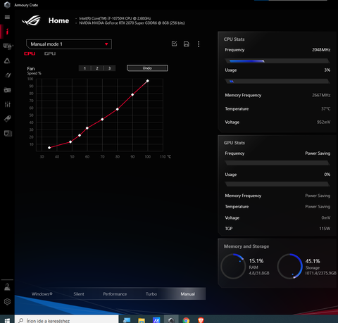The image size is (338, 323).
Task: Click fan curve preset button 2
Action: pyautogui.click(x=97, y=68)
